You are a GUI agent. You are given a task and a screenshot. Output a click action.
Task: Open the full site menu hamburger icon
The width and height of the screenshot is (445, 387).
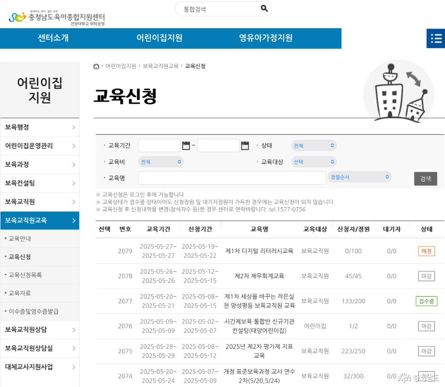pos(436,38)
